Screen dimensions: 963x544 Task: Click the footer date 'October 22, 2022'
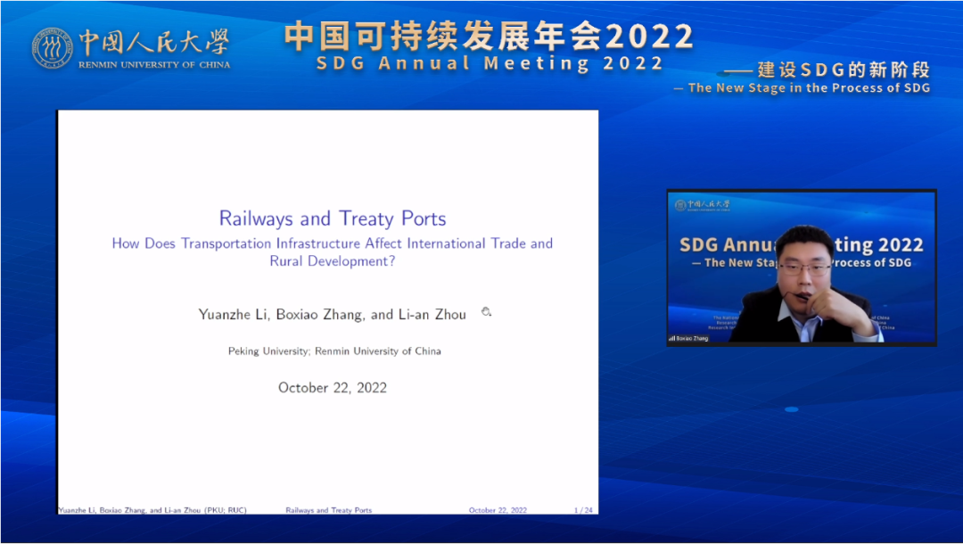(x=498, y=510)
